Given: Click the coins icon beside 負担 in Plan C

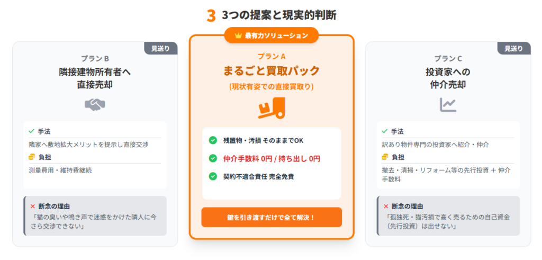Looking at the screenshot, I should tap(385, 157).
